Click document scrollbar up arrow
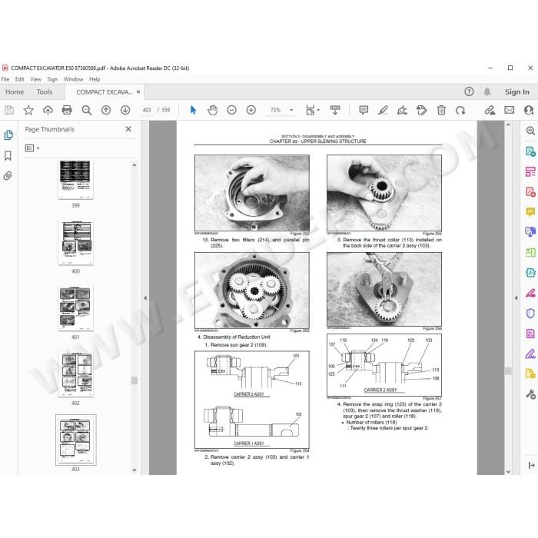Viewport: 538px width, 538px height. (x=508, y=125)
